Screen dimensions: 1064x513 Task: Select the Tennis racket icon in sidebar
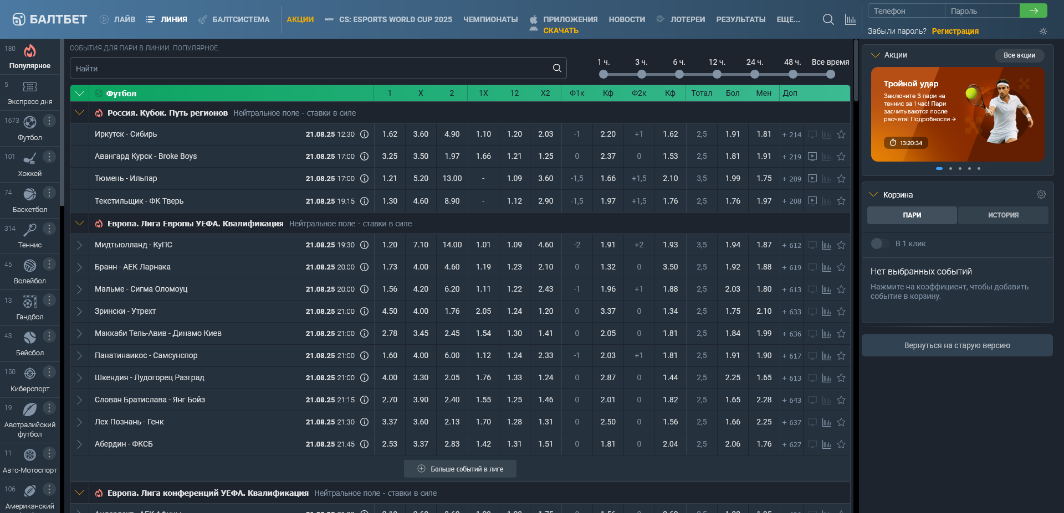click(30, 230)
